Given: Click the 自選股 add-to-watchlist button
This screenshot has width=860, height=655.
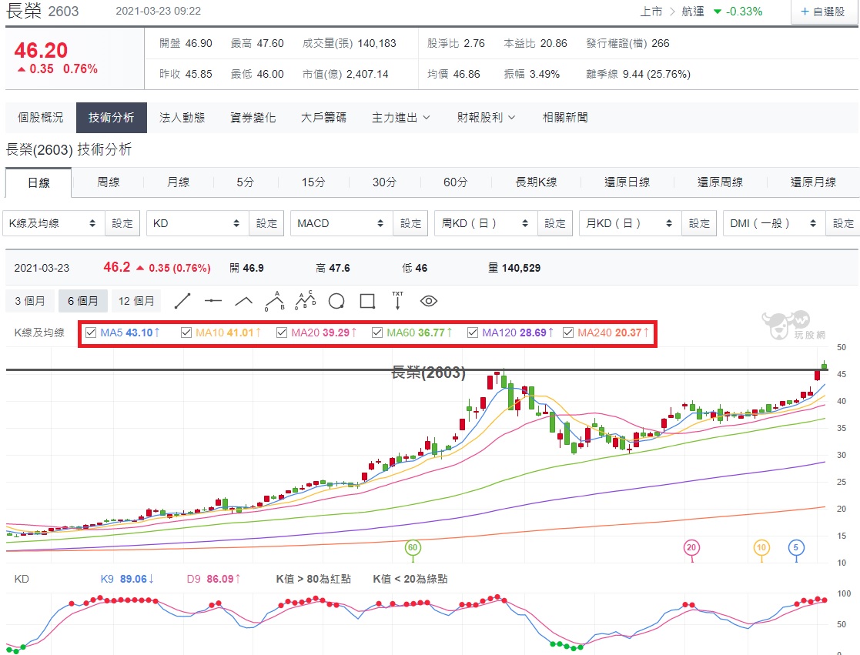Looking at the screenshot, I should 823,12.
